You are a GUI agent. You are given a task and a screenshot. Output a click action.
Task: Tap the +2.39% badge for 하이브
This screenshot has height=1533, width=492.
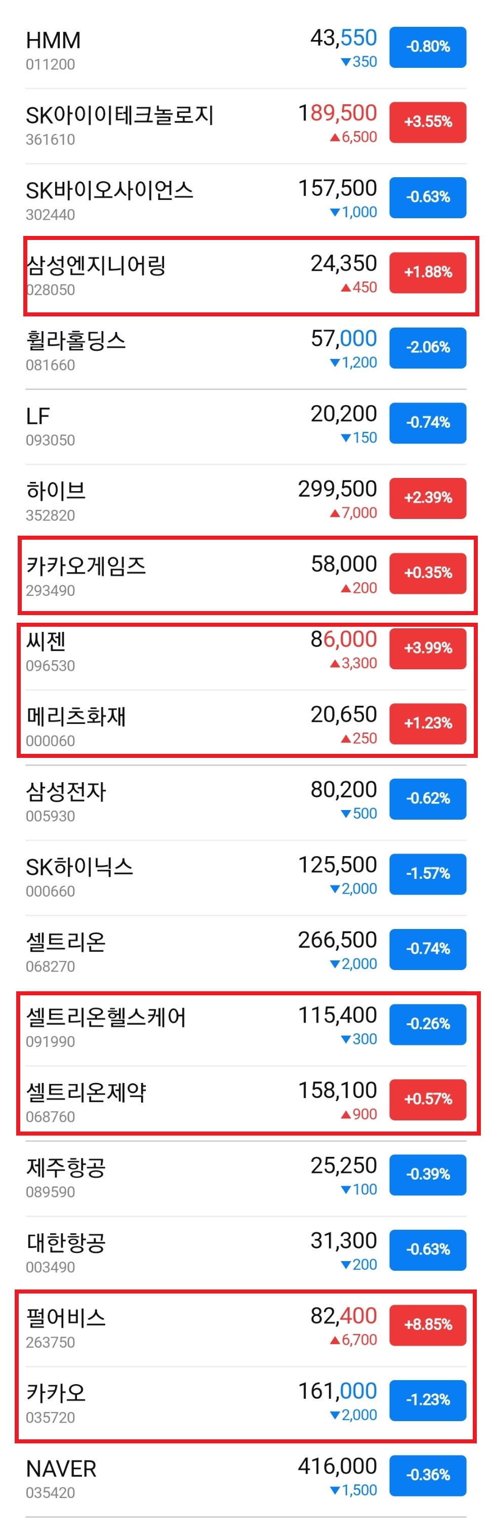click(427, 498)
